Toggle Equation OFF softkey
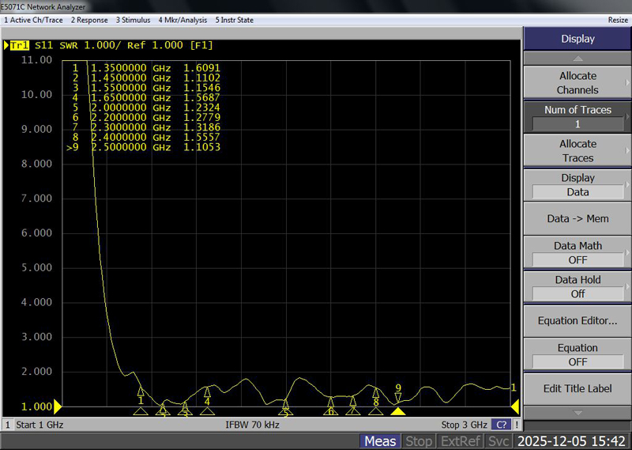 point(577,354)
